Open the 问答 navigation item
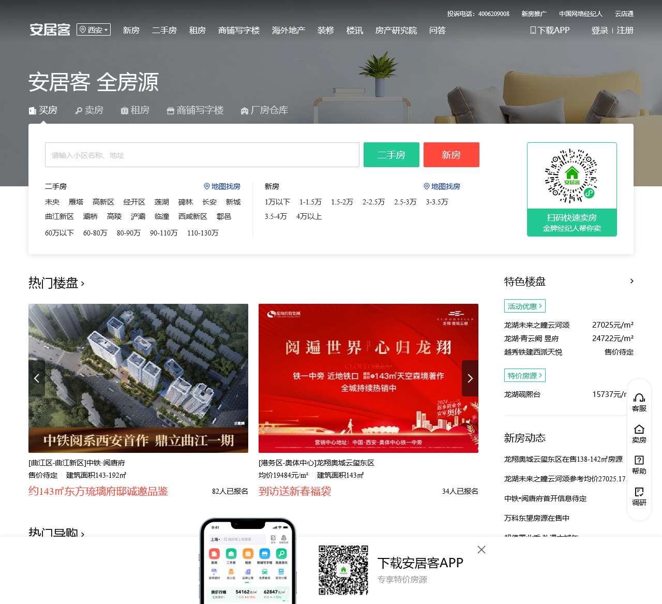 [438, 31]
